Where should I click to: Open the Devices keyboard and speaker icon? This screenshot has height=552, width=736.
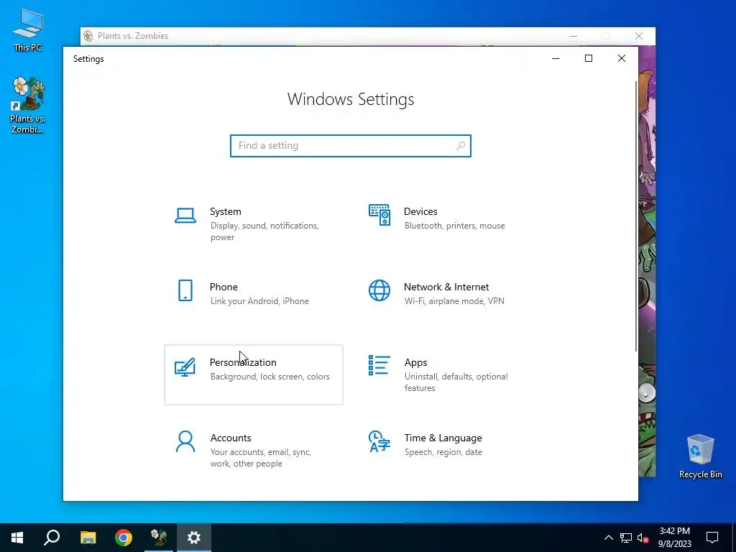point(379,215)
